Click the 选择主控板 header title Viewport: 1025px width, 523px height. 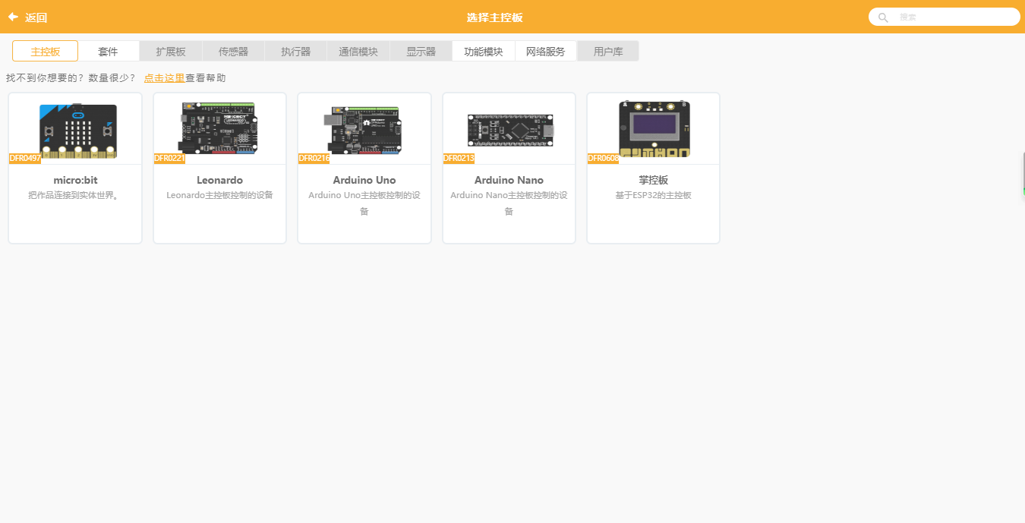[x=494, y=17]
